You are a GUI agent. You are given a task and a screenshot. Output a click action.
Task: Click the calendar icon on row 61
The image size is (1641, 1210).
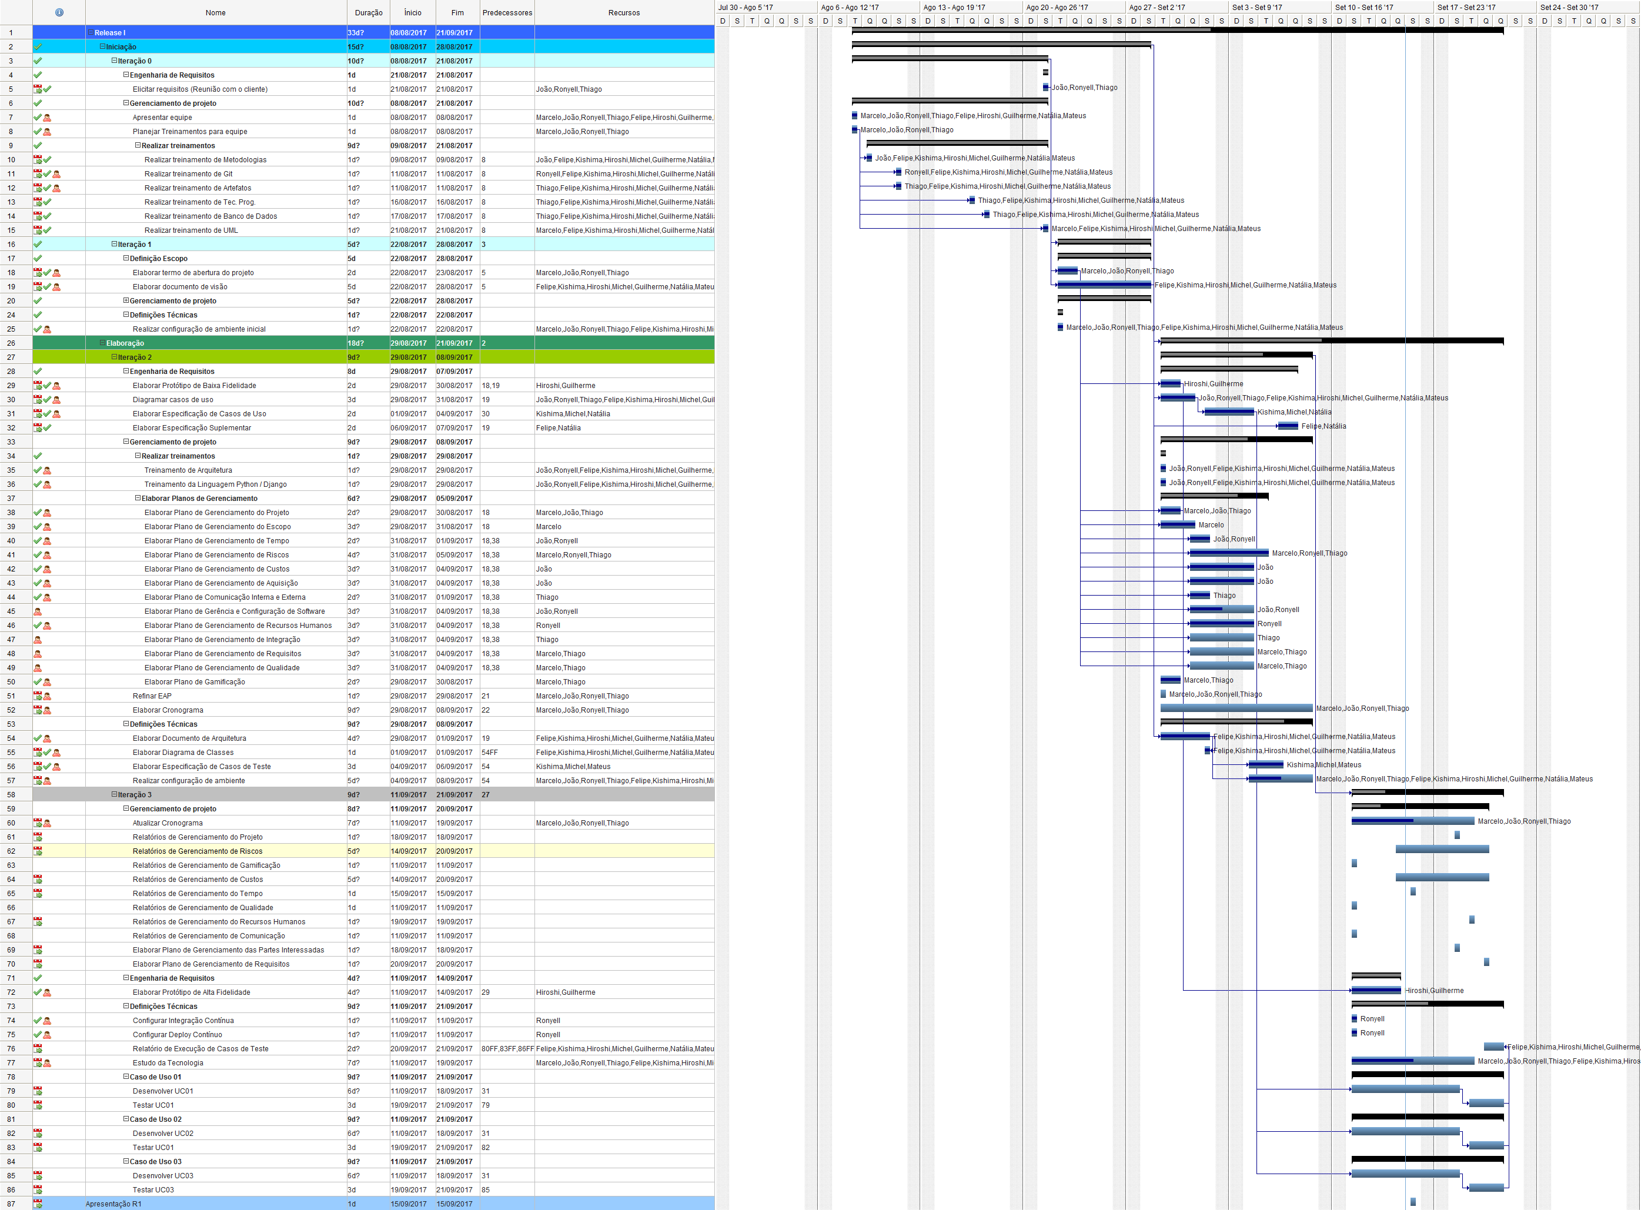click(x=38, y=837)
